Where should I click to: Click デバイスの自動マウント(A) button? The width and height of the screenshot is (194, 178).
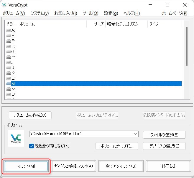tap(73, 166)
